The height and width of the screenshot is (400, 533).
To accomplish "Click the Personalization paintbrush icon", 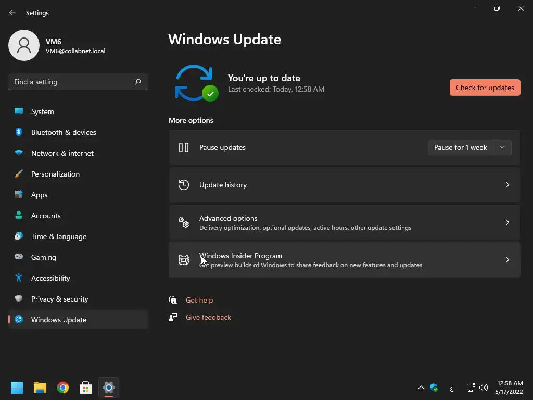I will 19,173.
